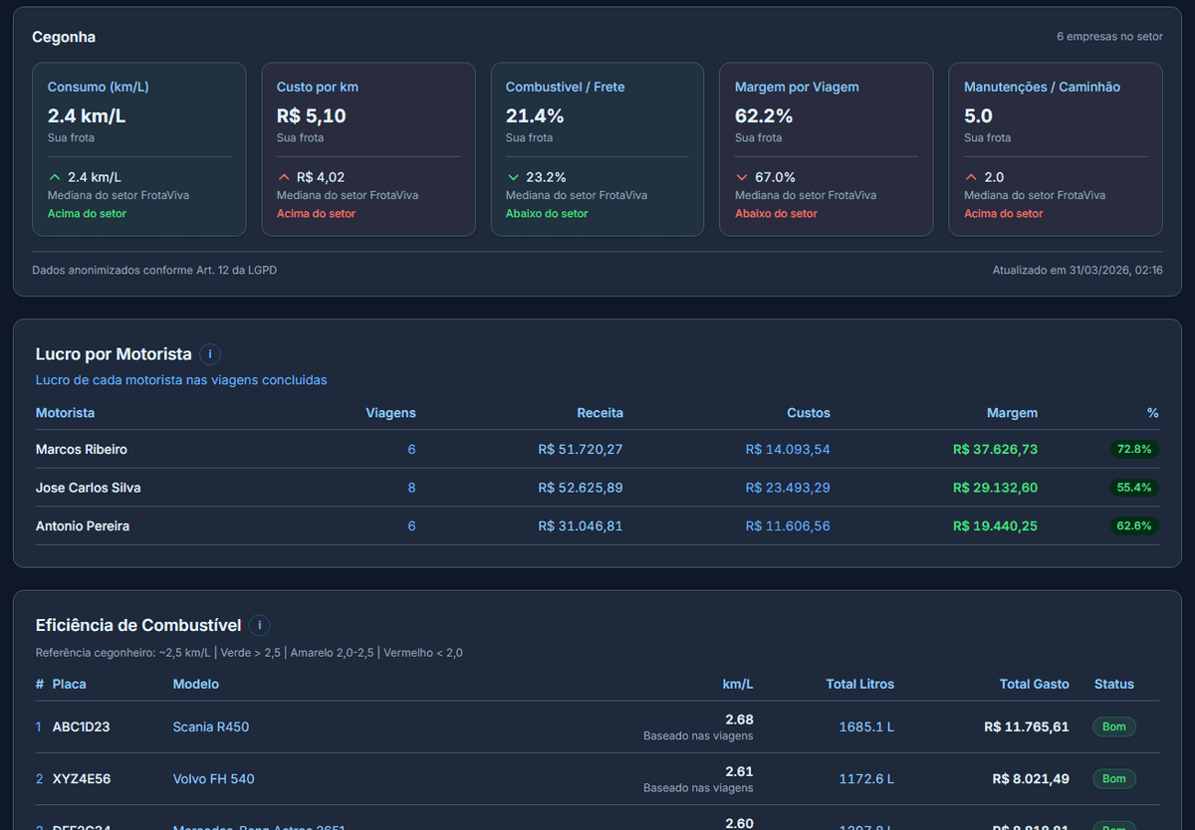1195x830 pixels.
Task: Open Volvo FH 540 vehicle details
Action: [x=213, y=778]
